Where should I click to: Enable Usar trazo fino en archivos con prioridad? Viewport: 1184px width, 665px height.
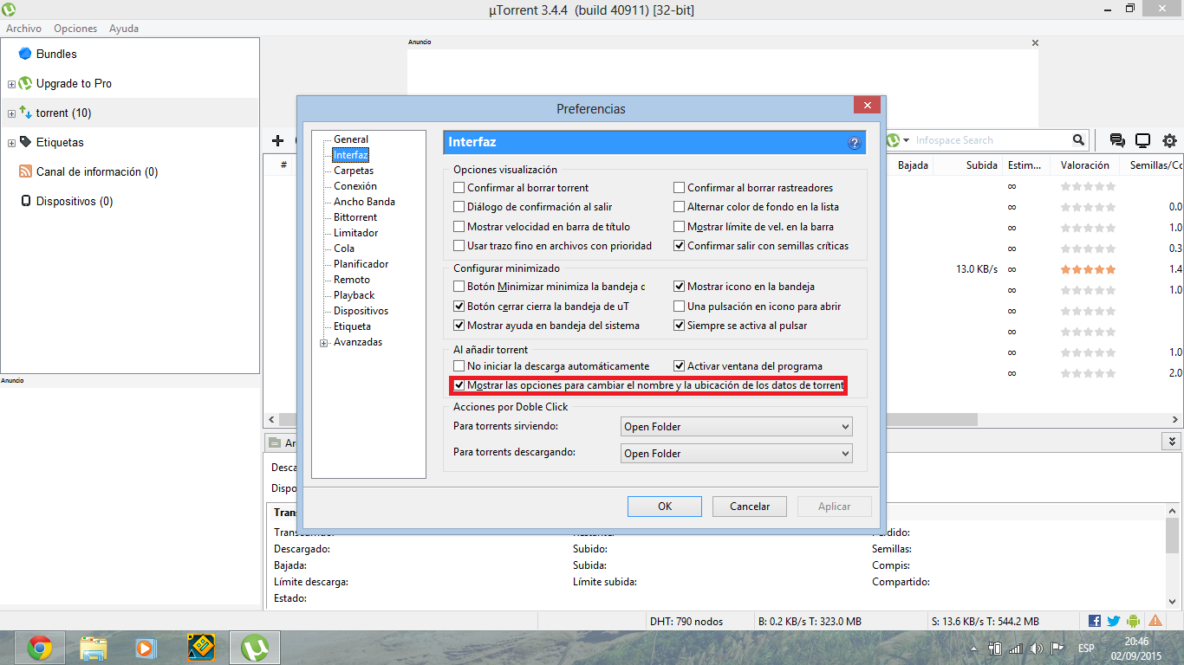[x=459, y=246]
